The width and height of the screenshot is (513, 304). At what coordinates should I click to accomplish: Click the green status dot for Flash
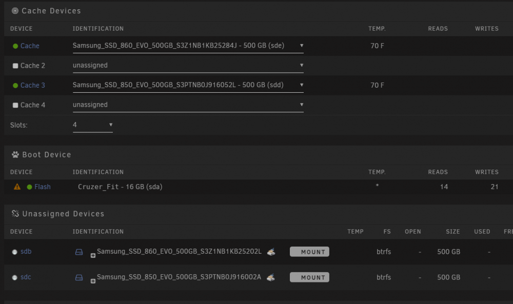[x=29, y=187]
